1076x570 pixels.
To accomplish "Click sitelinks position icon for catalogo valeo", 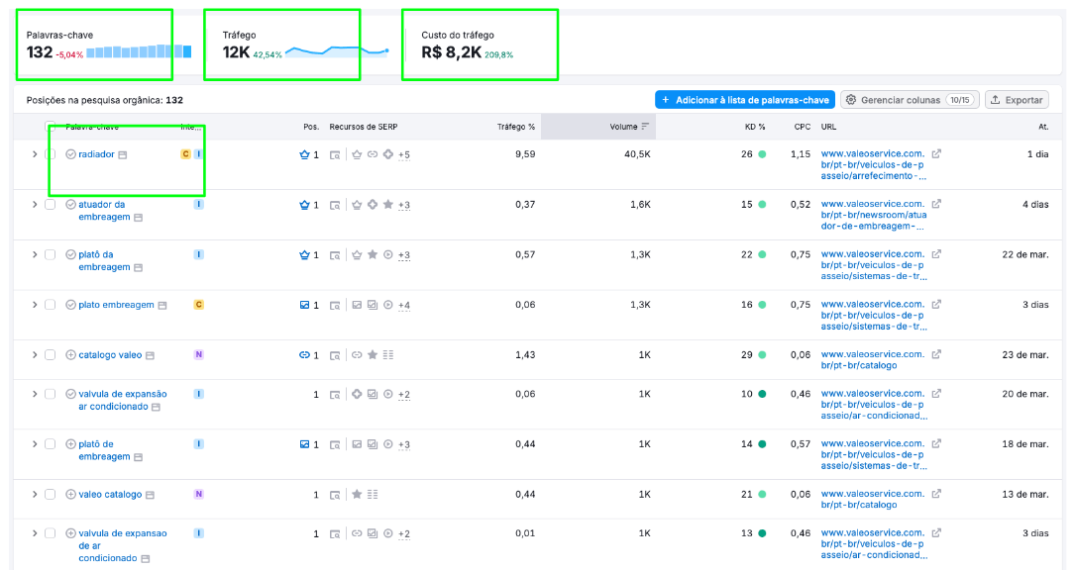I will (x=305, y=355).
